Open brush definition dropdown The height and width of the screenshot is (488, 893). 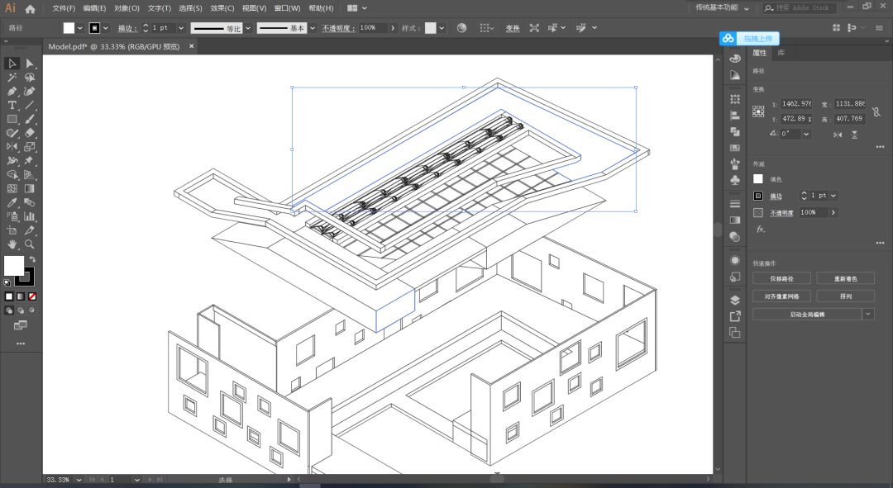coord(312,28)
